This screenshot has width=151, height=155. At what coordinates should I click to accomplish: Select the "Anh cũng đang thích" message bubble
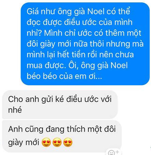coord(62,136)
